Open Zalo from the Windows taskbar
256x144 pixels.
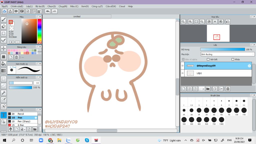(68, 140)
